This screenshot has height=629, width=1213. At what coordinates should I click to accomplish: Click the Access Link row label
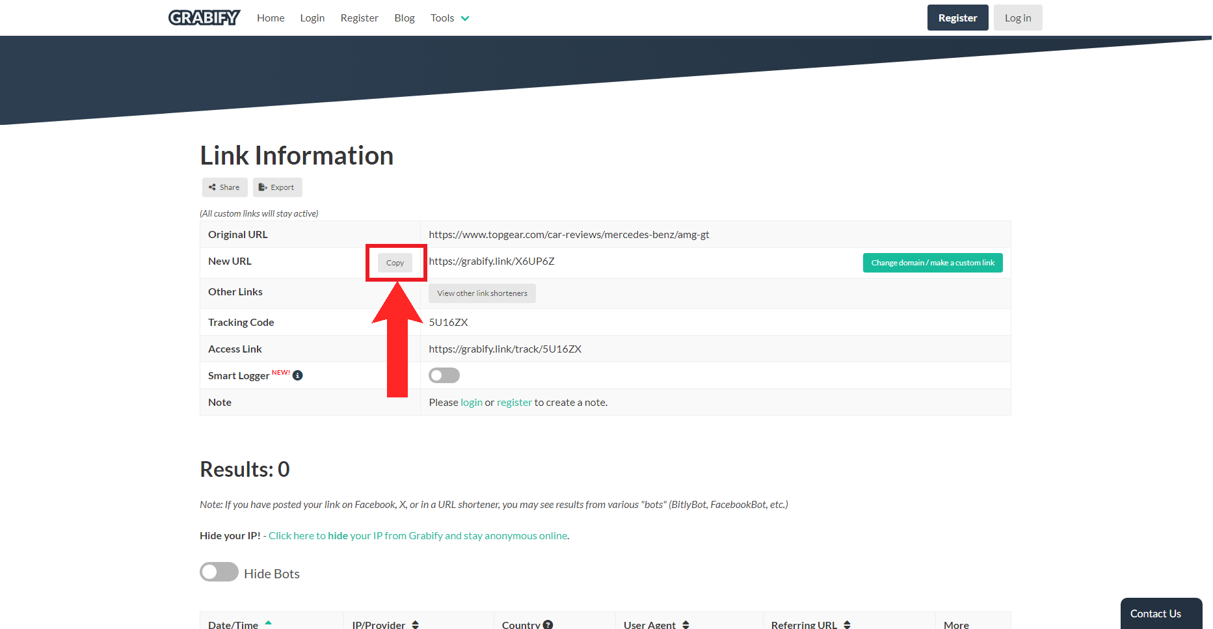point(235,349)
